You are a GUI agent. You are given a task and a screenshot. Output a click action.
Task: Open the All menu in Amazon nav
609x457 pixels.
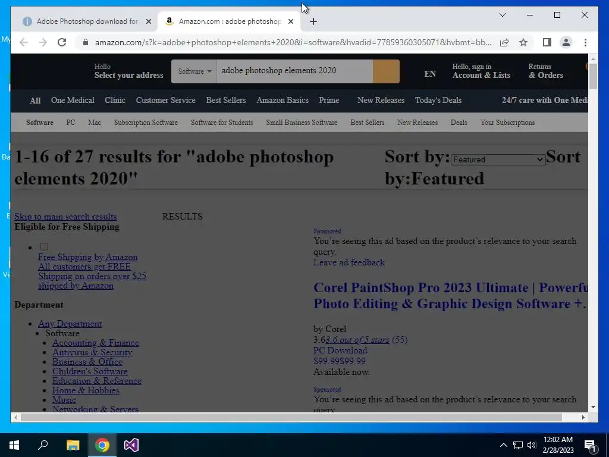point(35,101)
